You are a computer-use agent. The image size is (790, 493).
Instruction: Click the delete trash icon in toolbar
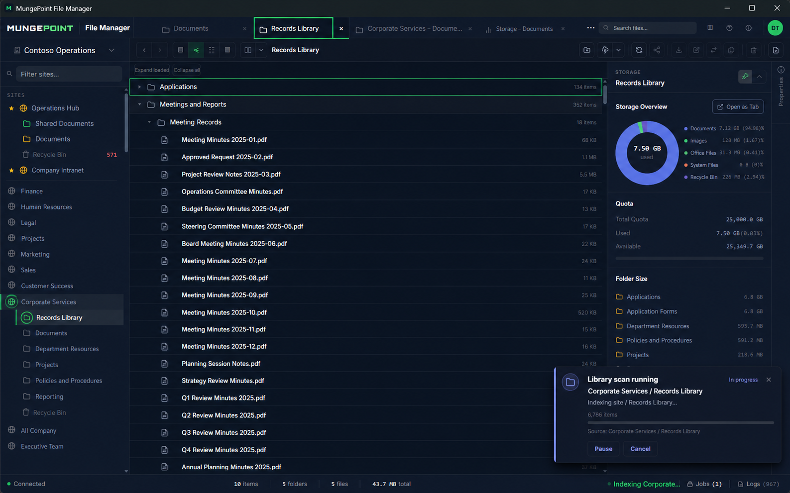click(754, 50)
